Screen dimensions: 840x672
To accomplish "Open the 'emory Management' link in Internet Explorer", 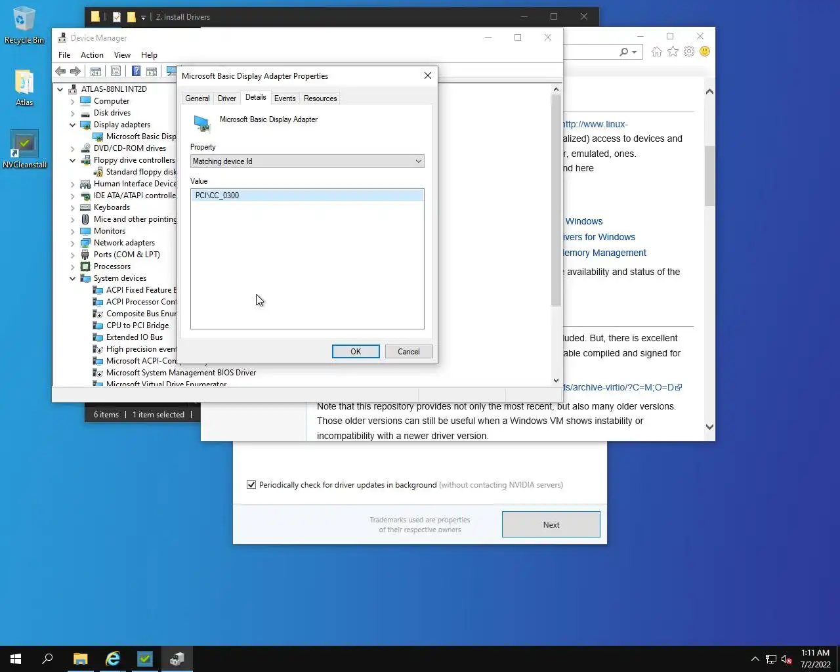I will (604, 253).
